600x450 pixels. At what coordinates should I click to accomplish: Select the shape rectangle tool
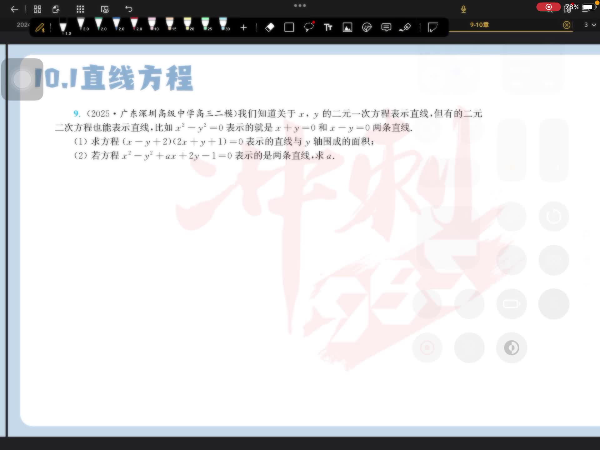[289, 27]
